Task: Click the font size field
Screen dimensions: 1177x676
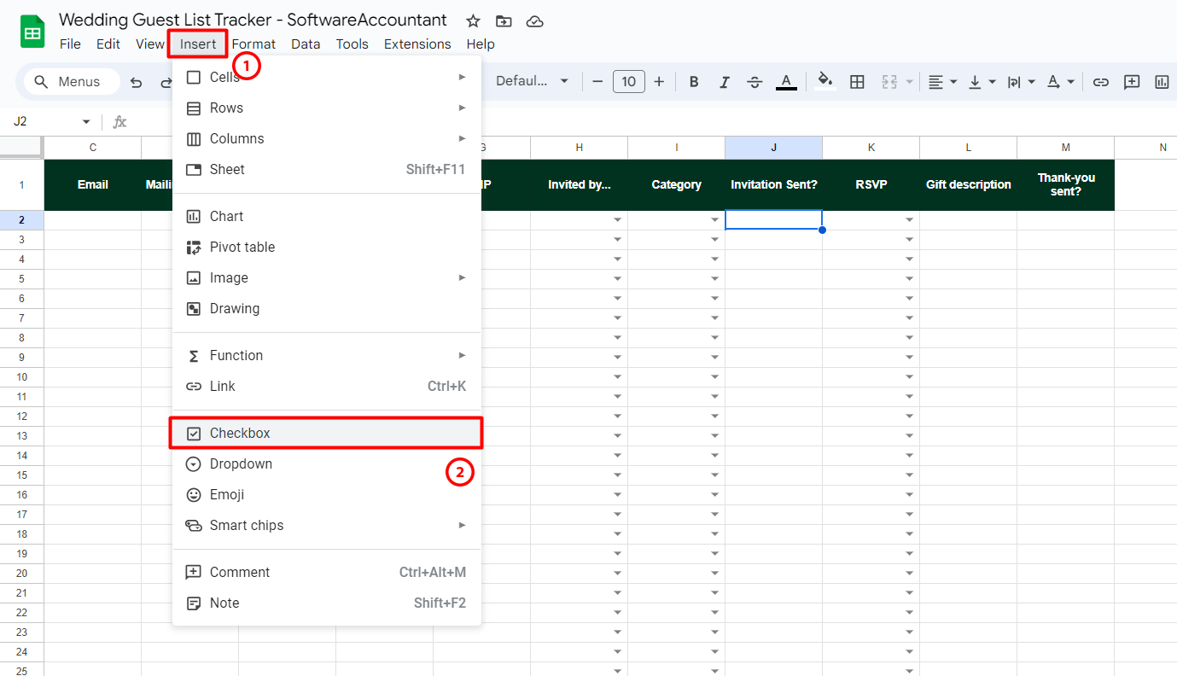Action: pos(629,82)
